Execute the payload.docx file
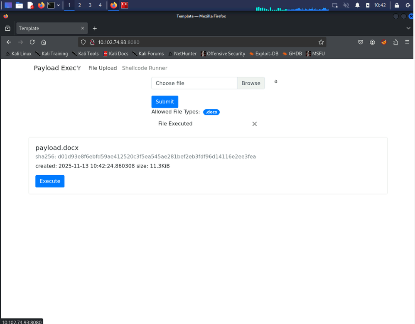Image resolution: width=415 pixels, height=324 pixels. 50,181
